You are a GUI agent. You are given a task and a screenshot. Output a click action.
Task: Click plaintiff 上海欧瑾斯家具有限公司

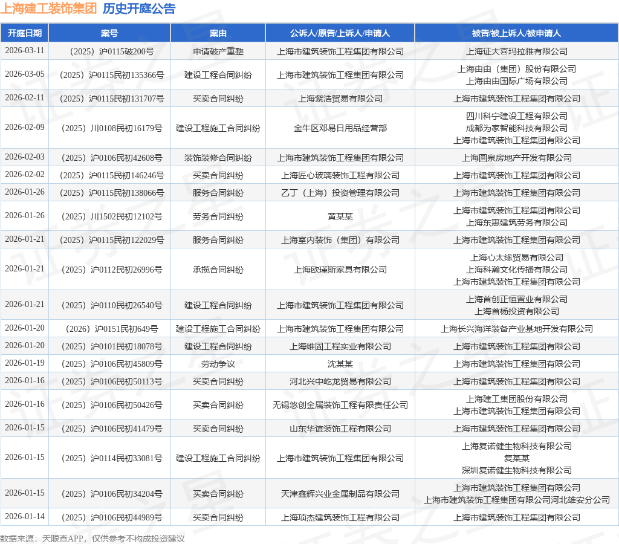coord(340,270)
